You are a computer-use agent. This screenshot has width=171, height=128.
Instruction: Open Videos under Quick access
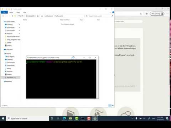click(x=9, y=46)
